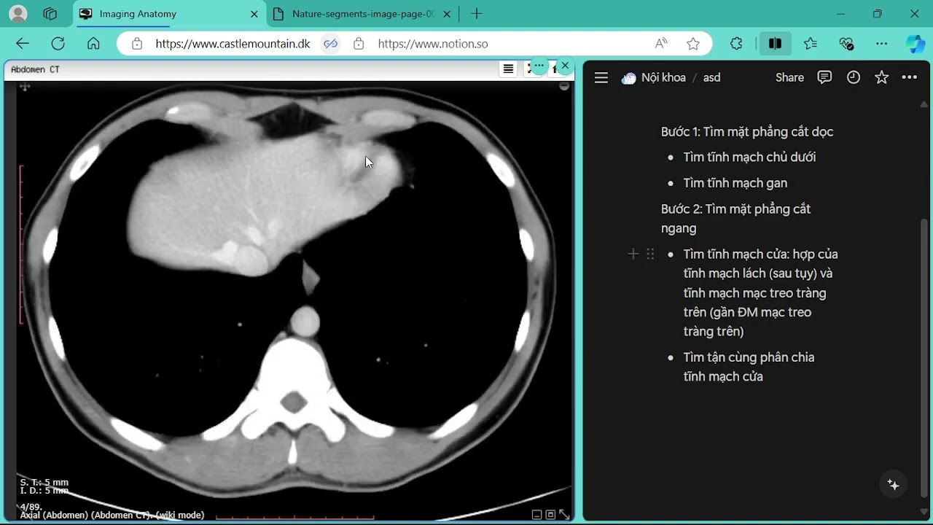Click the slice counter 4/89

point(31,506)
